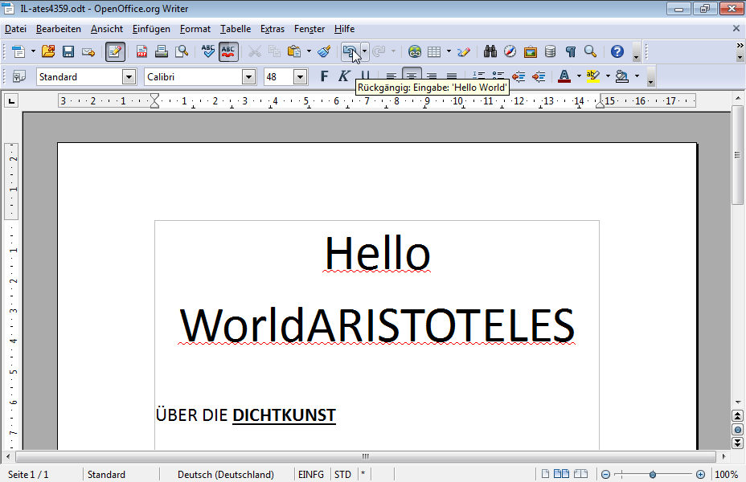Screen dimensions: 746x482
Task: Open the Undo history dropdown arrow
Action: 364,51
